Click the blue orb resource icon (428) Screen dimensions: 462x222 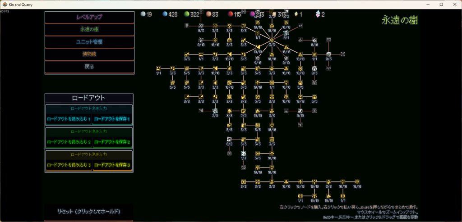tap(164, 14)
